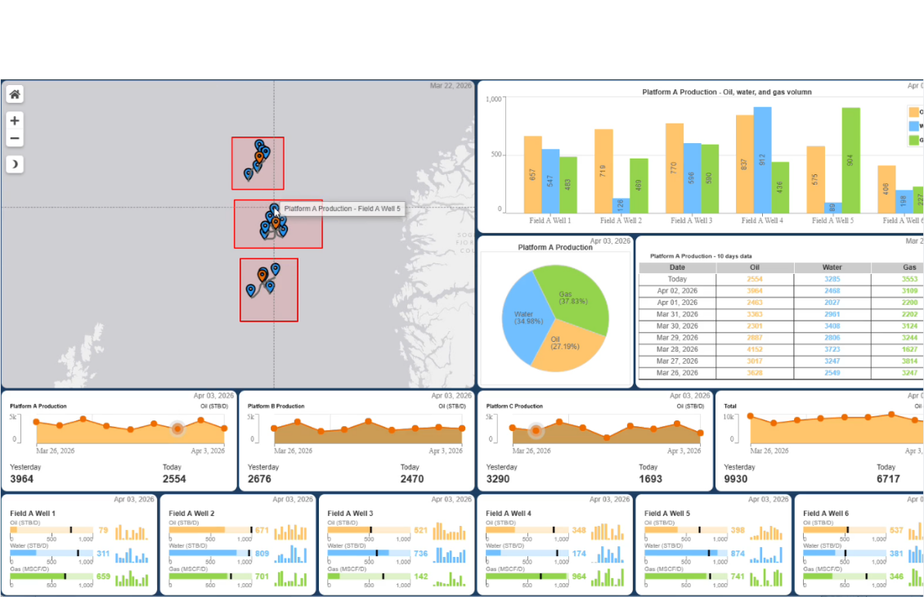Click the bar chart title text

tap(727, 92)
